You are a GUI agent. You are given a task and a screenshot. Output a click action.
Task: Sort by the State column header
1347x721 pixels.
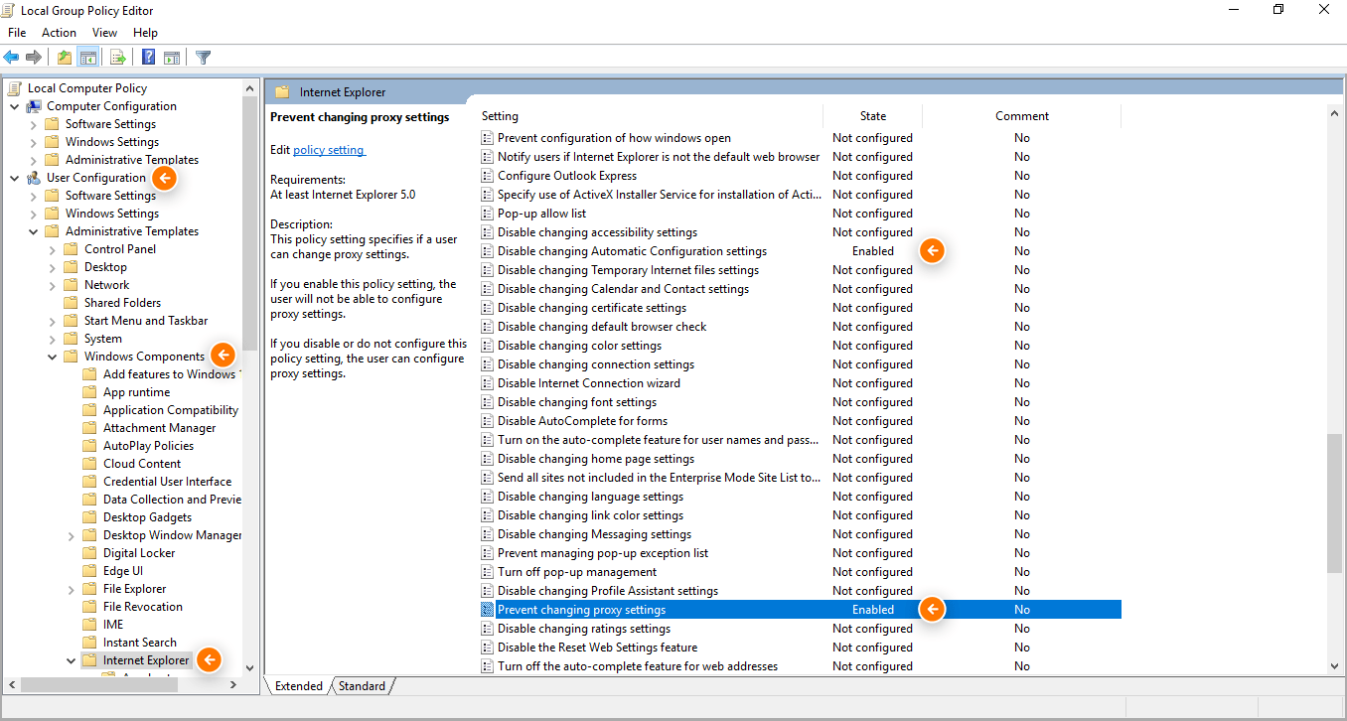(873, 116)
